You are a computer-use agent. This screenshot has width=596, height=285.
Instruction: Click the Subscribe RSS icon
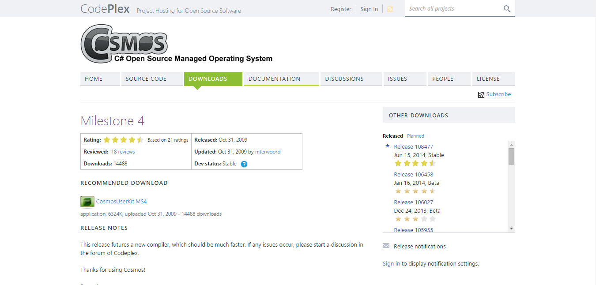[x=481, y=94]
